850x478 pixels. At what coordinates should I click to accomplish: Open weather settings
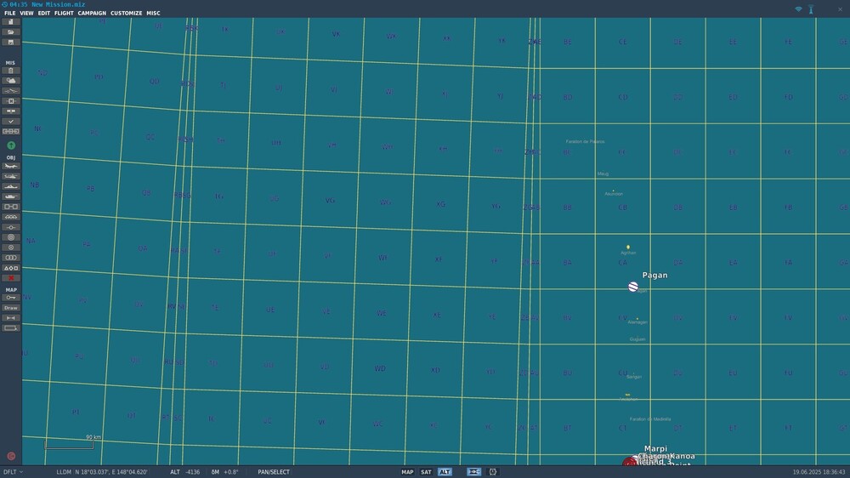11,81
